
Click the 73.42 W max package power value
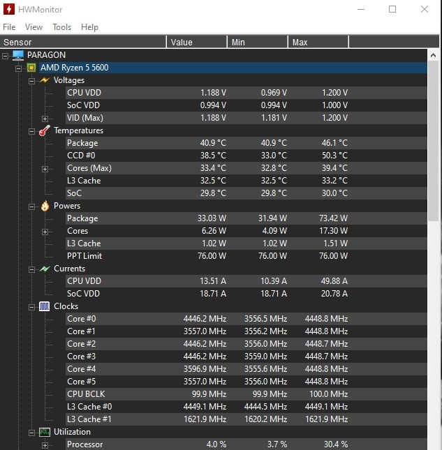[x=334, y=218]
